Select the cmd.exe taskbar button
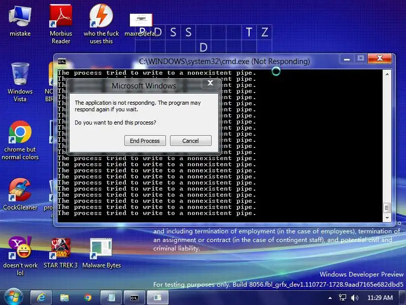 134,297
